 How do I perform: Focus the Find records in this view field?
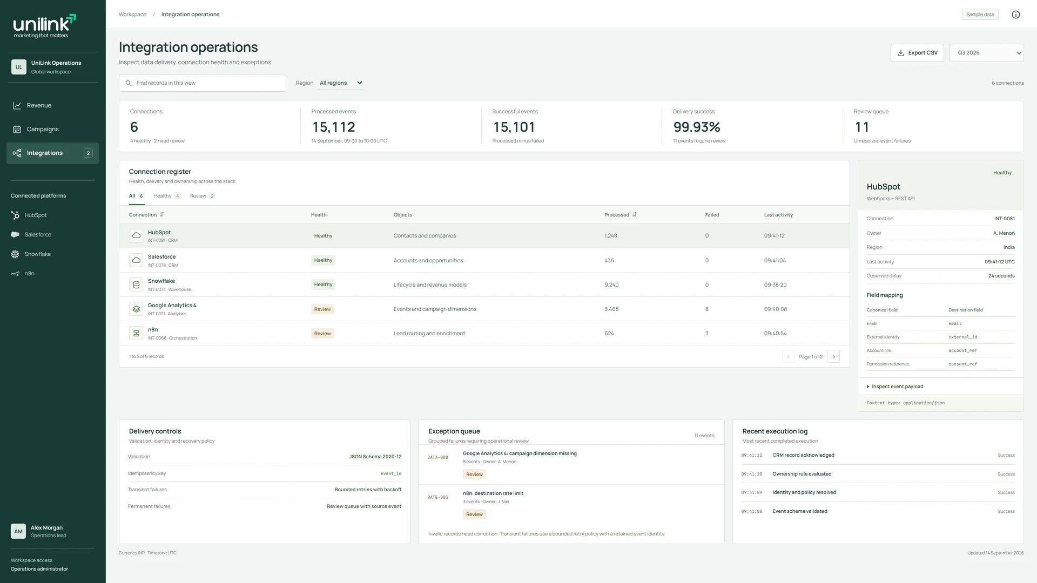tap(203, 83)
